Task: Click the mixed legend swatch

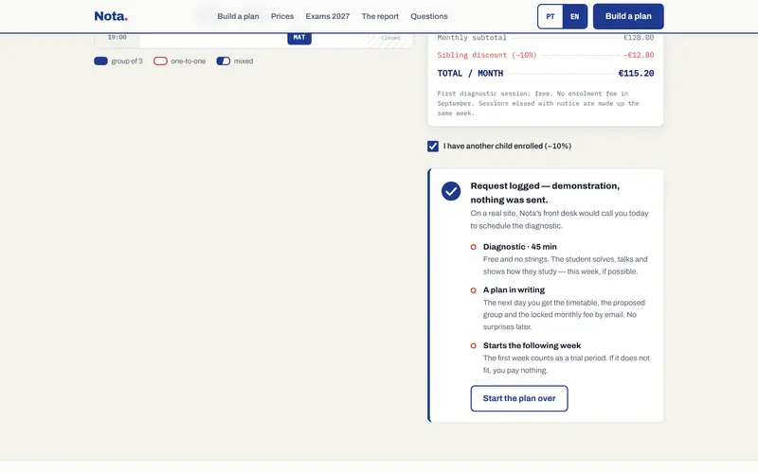Action: coord(224,61)
